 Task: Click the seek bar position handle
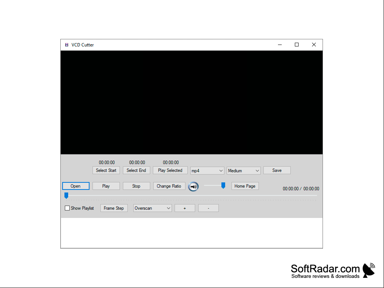click(66, 195)
